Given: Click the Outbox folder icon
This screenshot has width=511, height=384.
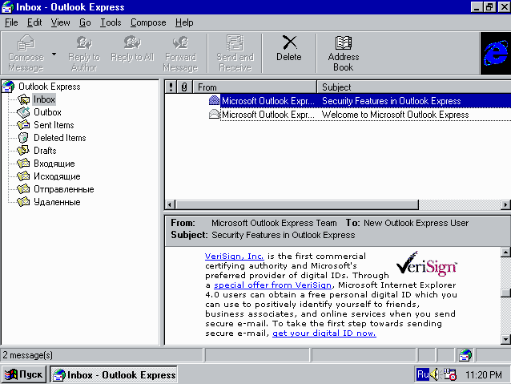Looking at the screenshot, I should [x=23, y=112].
